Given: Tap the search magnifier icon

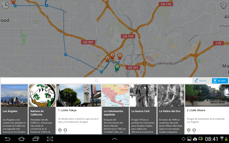Looking at the screenshot, I should [96, 81].
